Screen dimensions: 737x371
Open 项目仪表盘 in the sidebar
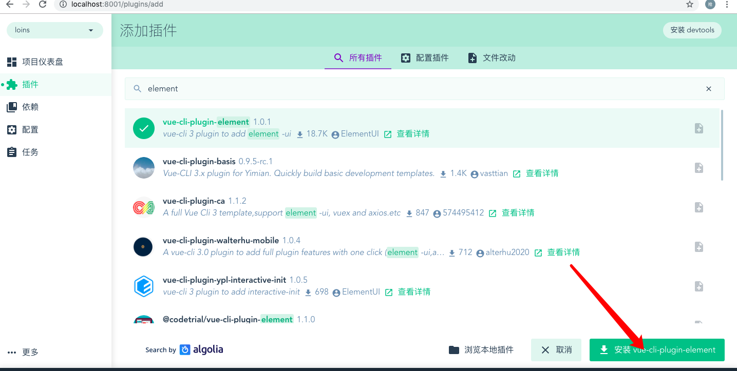click(55, 62)
